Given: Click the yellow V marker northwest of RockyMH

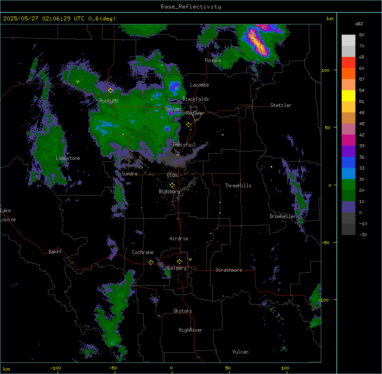Looking at the screenshot, I should pyautogui.click(x=78, y=82).
